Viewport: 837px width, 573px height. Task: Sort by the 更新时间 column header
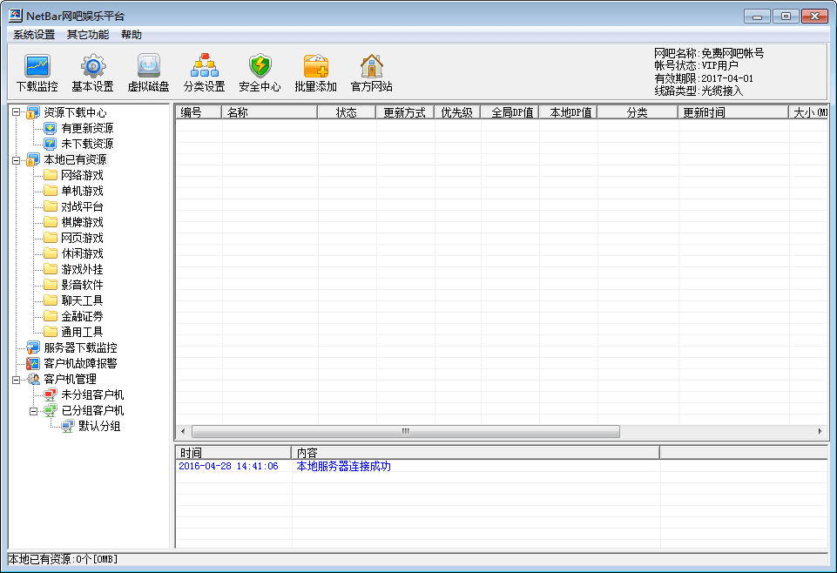coord(732,112)
